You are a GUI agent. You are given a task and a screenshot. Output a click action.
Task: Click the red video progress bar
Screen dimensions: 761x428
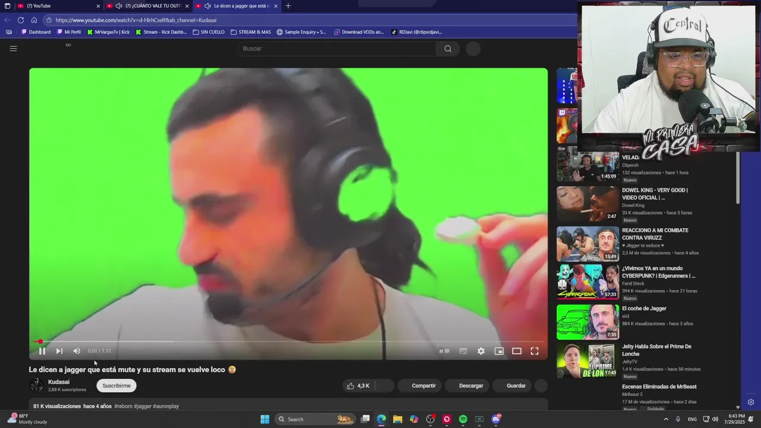(x=288, y=341)
